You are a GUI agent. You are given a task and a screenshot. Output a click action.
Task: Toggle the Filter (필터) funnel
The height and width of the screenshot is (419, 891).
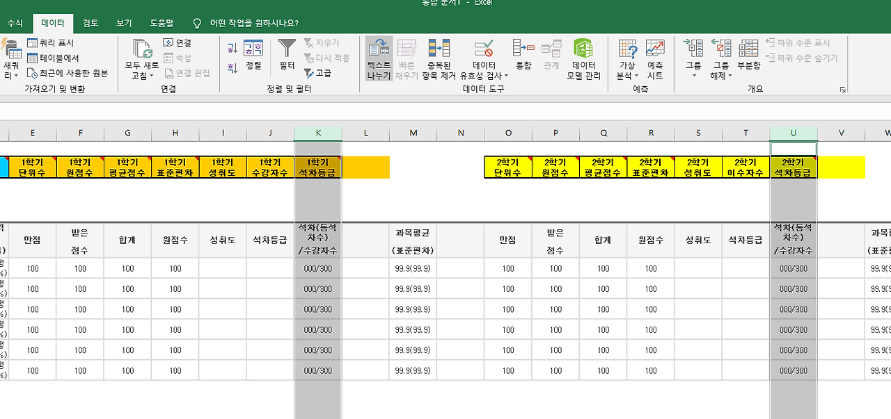coord(287,55)
